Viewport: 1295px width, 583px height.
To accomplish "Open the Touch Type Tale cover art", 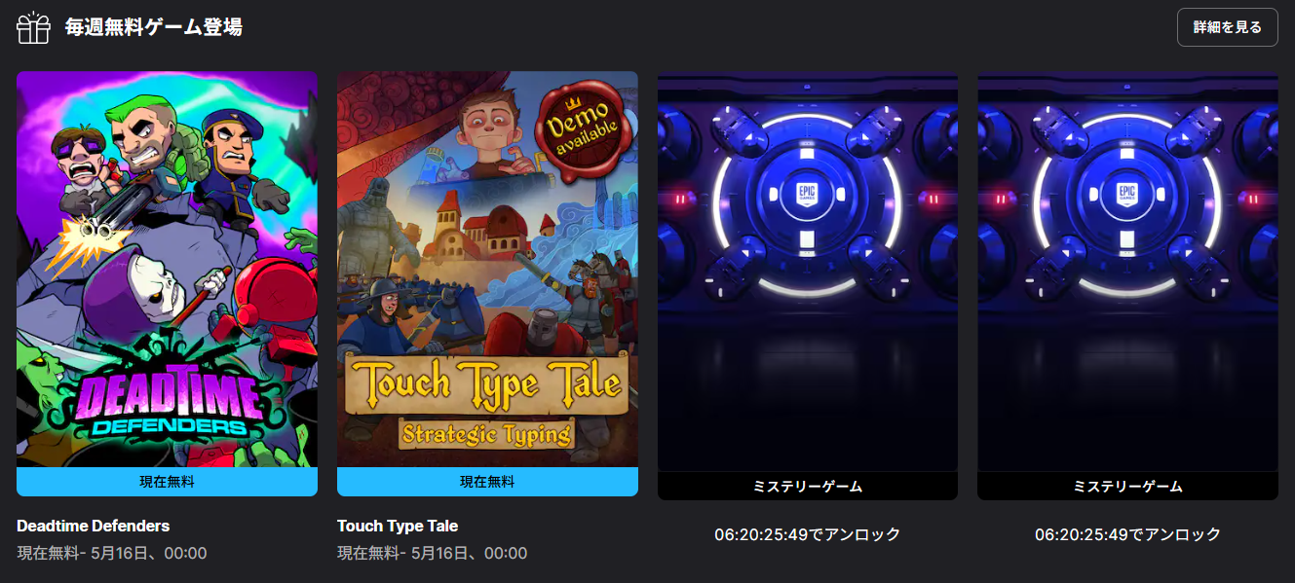I will click(487, 270).
